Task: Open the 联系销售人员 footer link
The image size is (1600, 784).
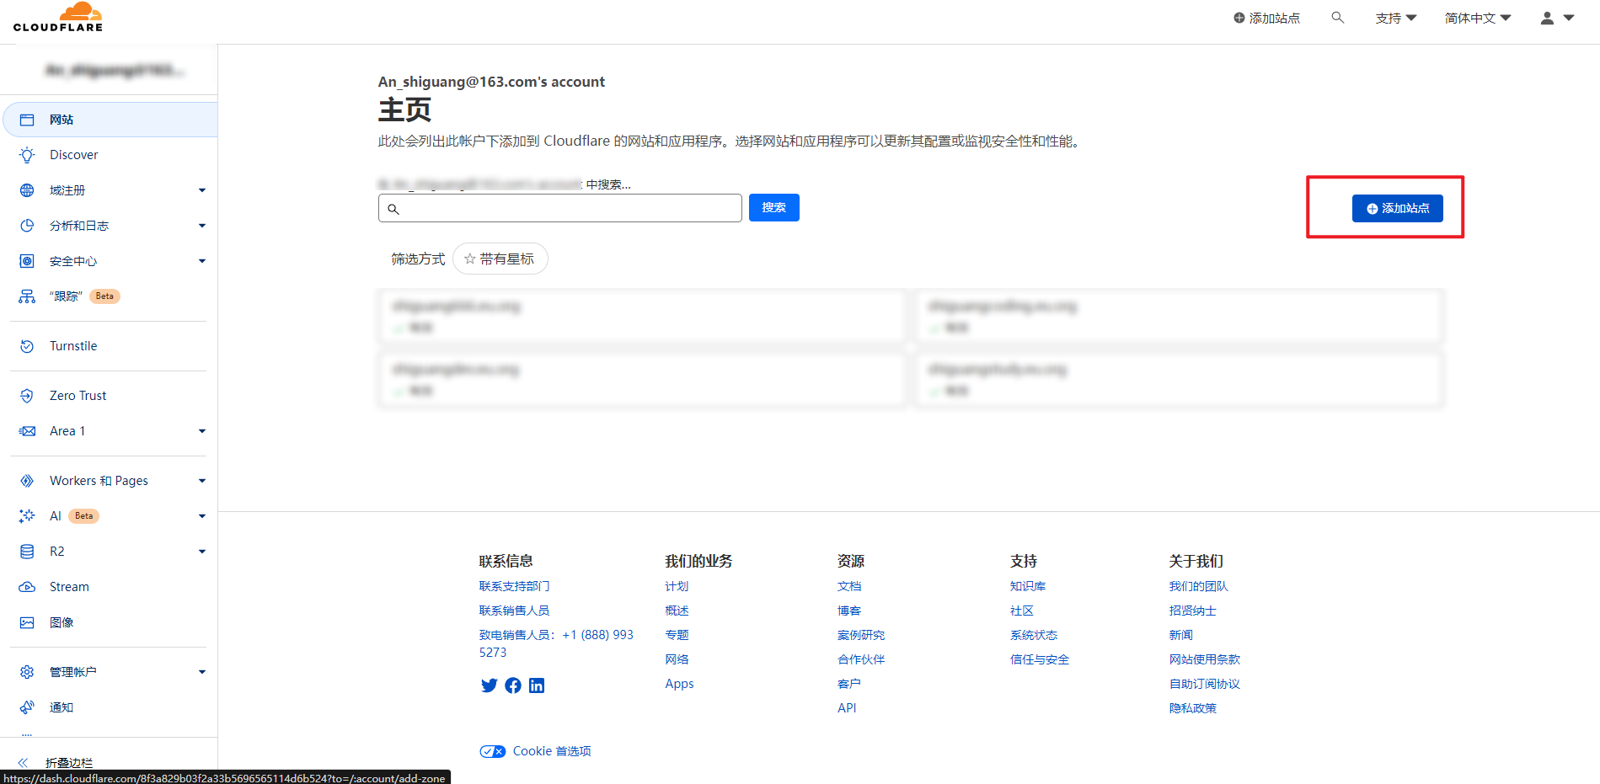Action: click(514, 611)
